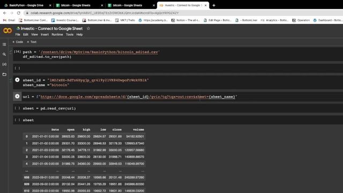Add a new Code cell
Viewport: 343px width, 193px height.
pyautogui.click(x=18, y=42)
